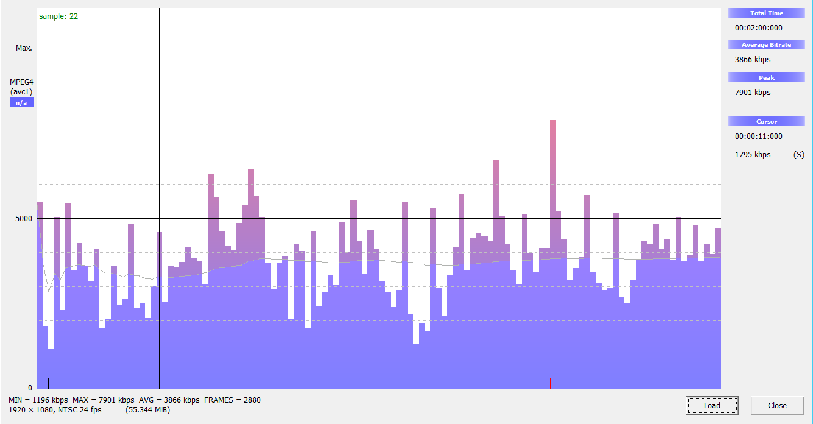Image resolution: width=813 pixels, height=424 pixels.
Task: Select the (55.344 MiB) file size text
Action: click(147, 410)
